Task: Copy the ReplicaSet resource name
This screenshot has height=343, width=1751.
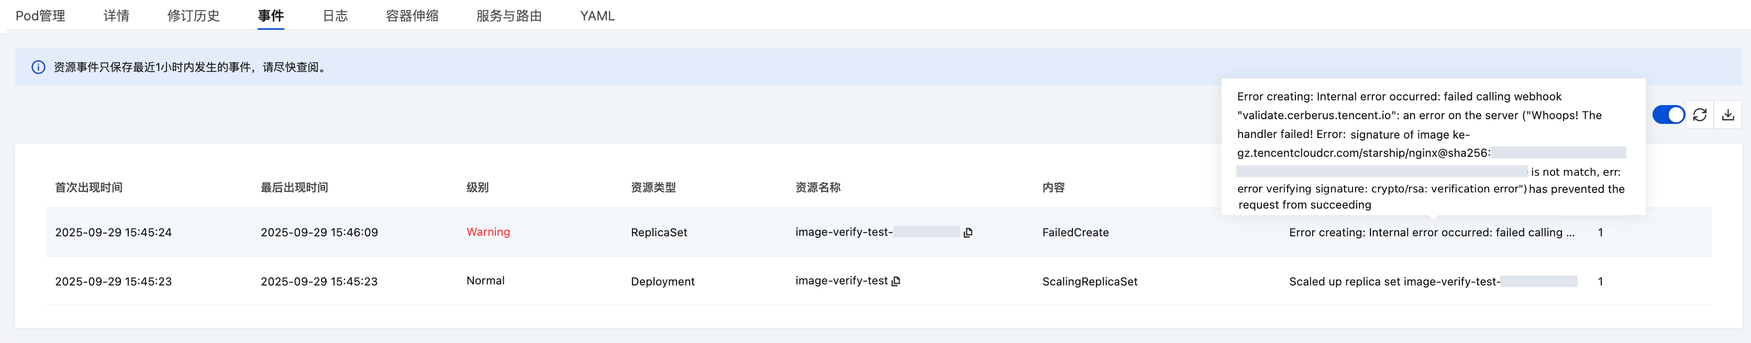Action: [x=968, y=232]
